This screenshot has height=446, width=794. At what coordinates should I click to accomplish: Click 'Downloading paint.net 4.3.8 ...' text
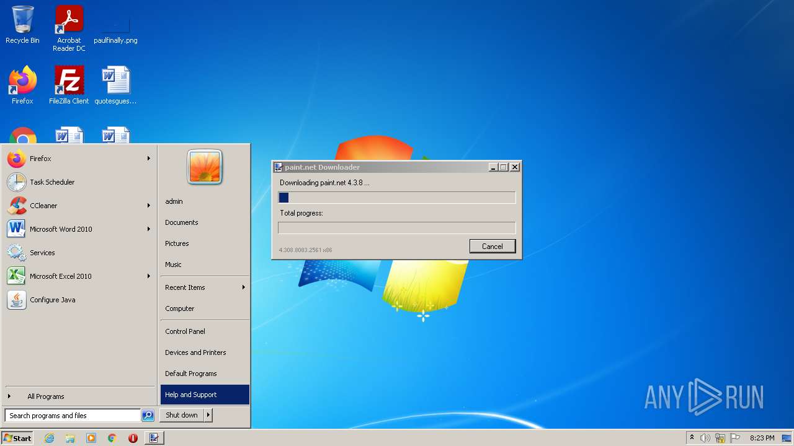[x=324, y=183]
